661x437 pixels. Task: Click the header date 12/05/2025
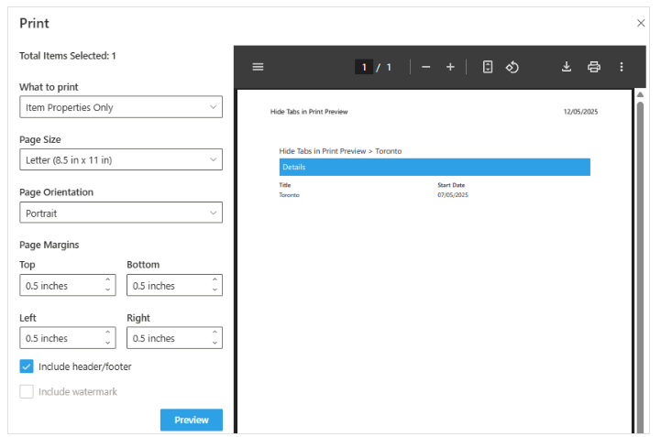pos(580,112)
